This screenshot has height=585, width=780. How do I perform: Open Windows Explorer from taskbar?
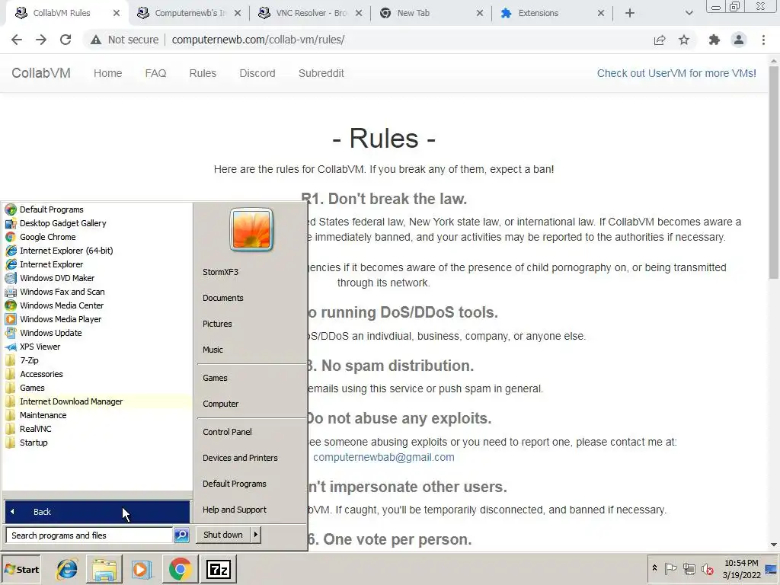tap(104, 570)
